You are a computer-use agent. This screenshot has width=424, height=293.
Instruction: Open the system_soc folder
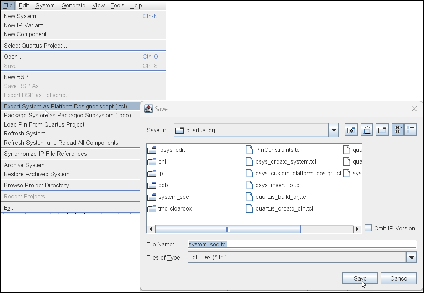pyautogui.click(x=173, y=197)
